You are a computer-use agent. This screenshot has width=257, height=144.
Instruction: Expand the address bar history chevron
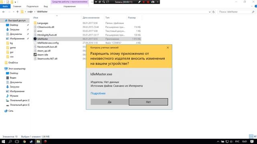210,12
